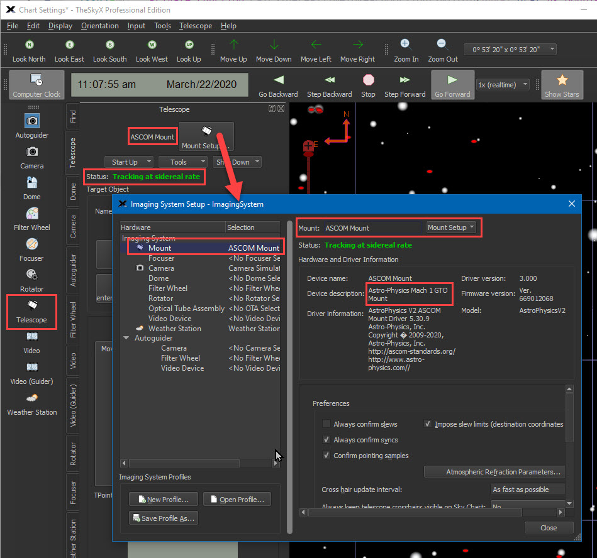Click the Look East toolbar icon
The height and width of the screenshot is (558, 597).
coord(69,45)
